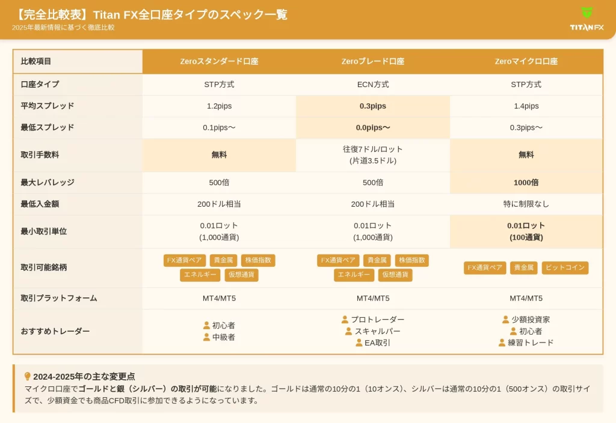Select the エネルギー tag in Zeroスタンダード column
Screen dimensions: 616x423
pyautogui.click(x=200, y=275)
